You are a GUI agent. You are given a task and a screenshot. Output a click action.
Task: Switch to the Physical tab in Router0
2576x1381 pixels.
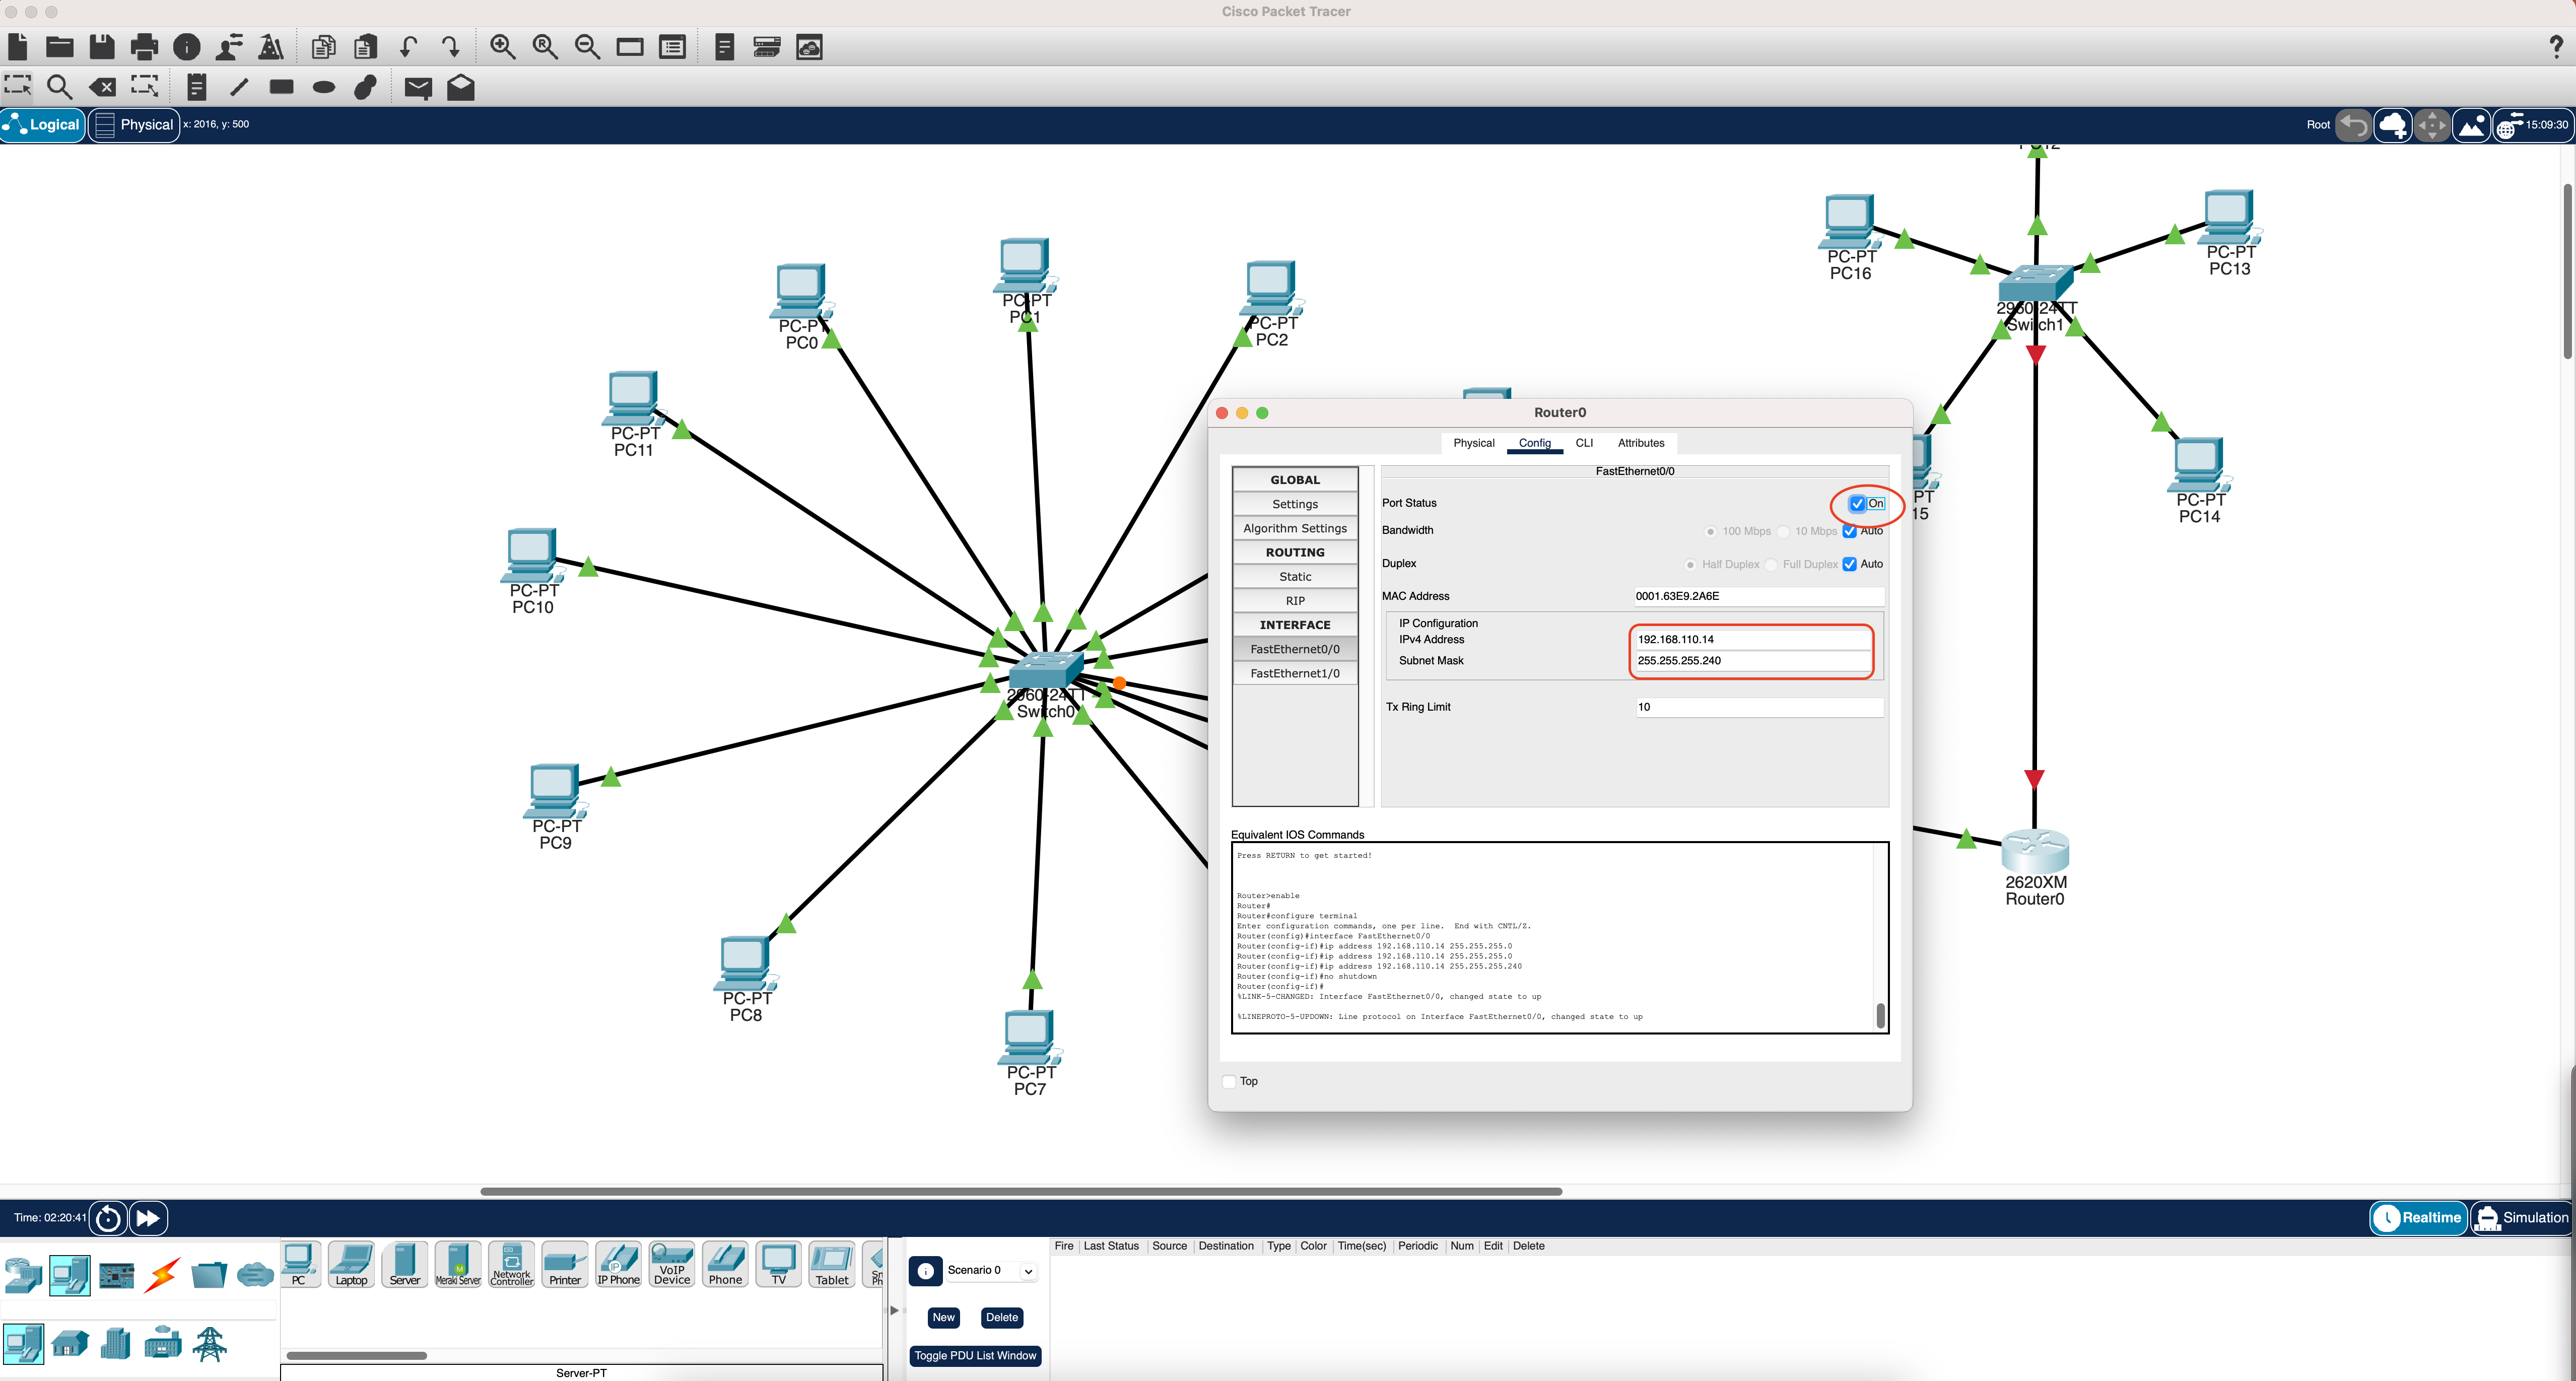tap(1473, 443)
